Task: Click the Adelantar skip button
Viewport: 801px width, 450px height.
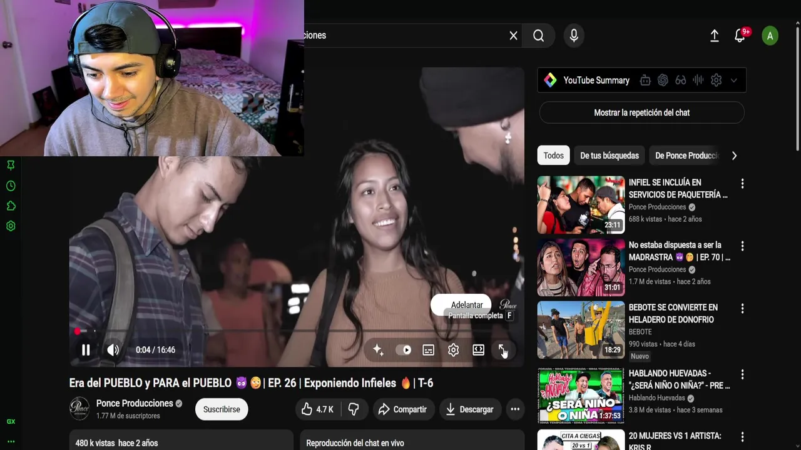Action: [461, 305]
